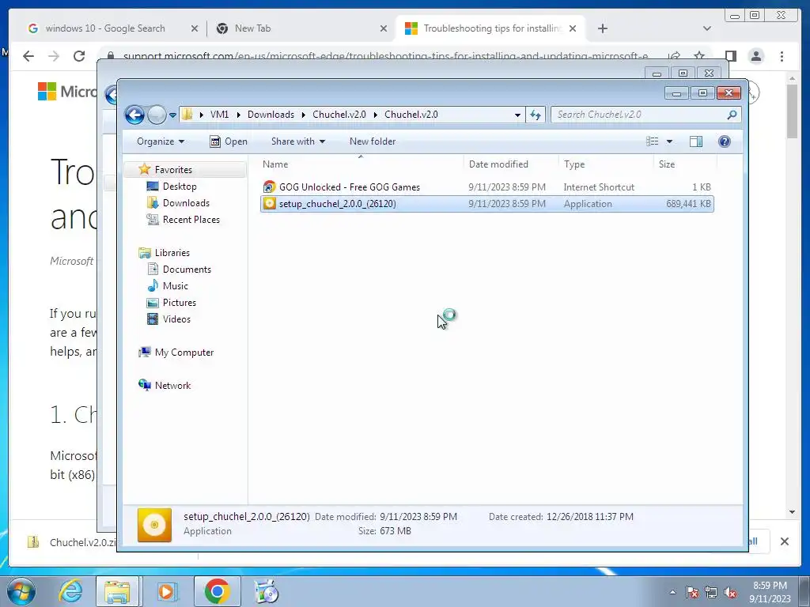Open the view options dropdown arrow
This screenshot has width=810, height=607.
[x=669, y=141]
